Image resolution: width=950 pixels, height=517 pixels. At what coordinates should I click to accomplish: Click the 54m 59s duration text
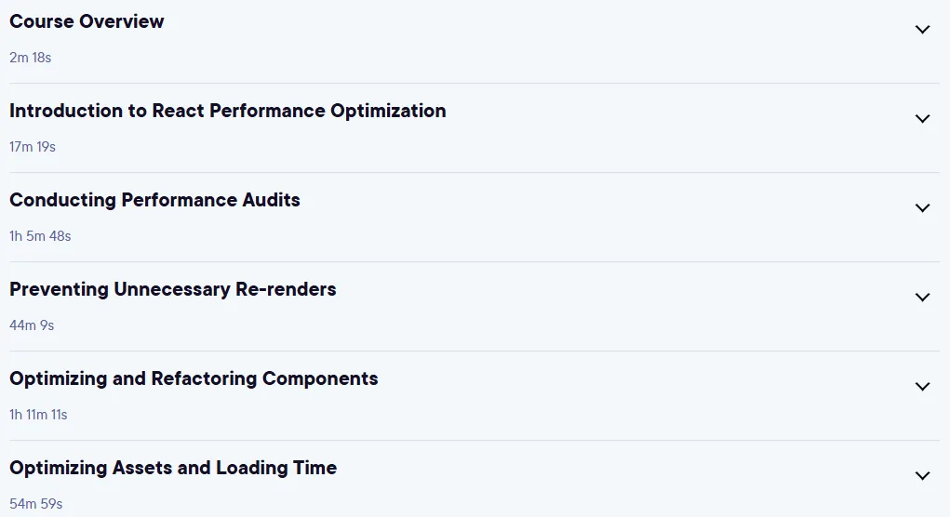point(35,504)
